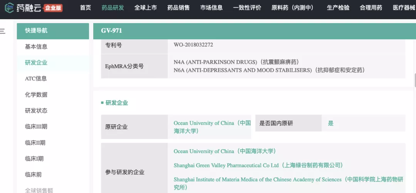Open the 药品研发 menu
This screenshot has height=193, width=416.
point(113,8)
